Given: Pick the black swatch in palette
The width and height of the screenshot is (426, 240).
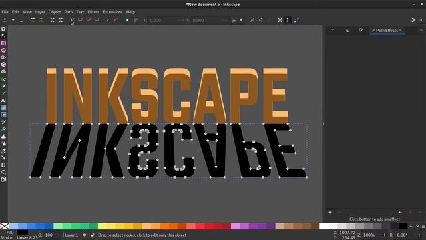Looking at the screenshot, I should pos(403,226).
